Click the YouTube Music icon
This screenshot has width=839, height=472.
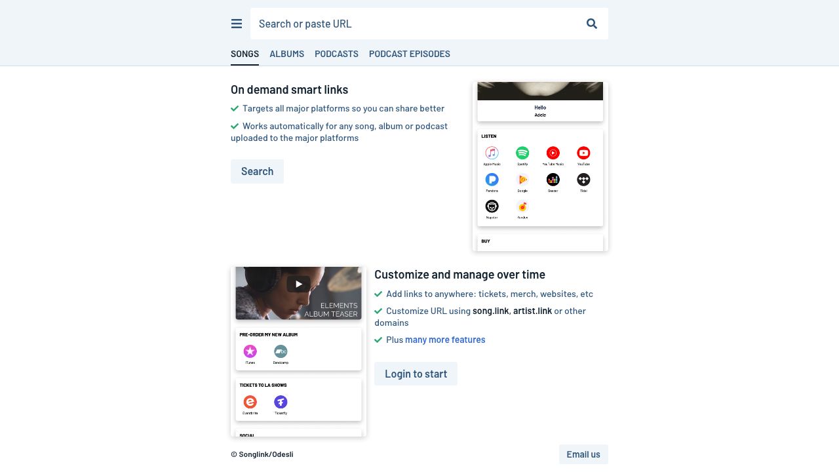point(553,153)
